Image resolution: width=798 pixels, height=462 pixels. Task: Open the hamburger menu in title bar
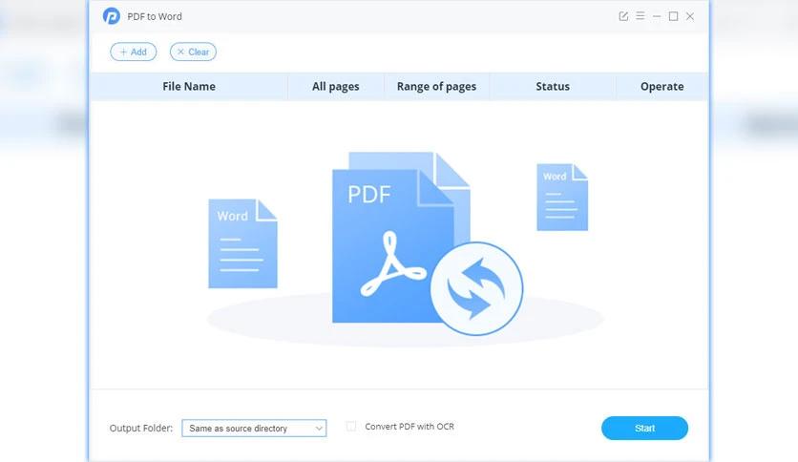click(x=640, y=16)
